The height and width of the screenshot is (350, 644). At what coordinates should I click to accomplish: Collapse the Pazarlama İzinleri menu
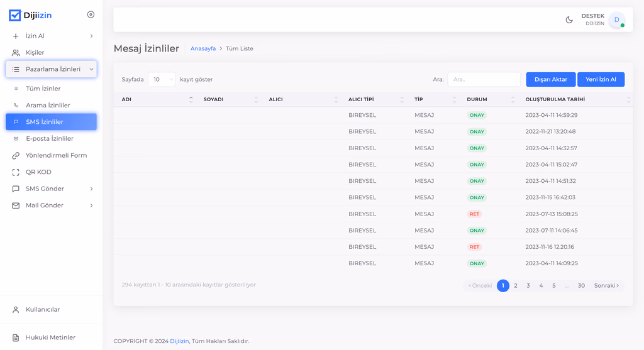tap(91, 69)
